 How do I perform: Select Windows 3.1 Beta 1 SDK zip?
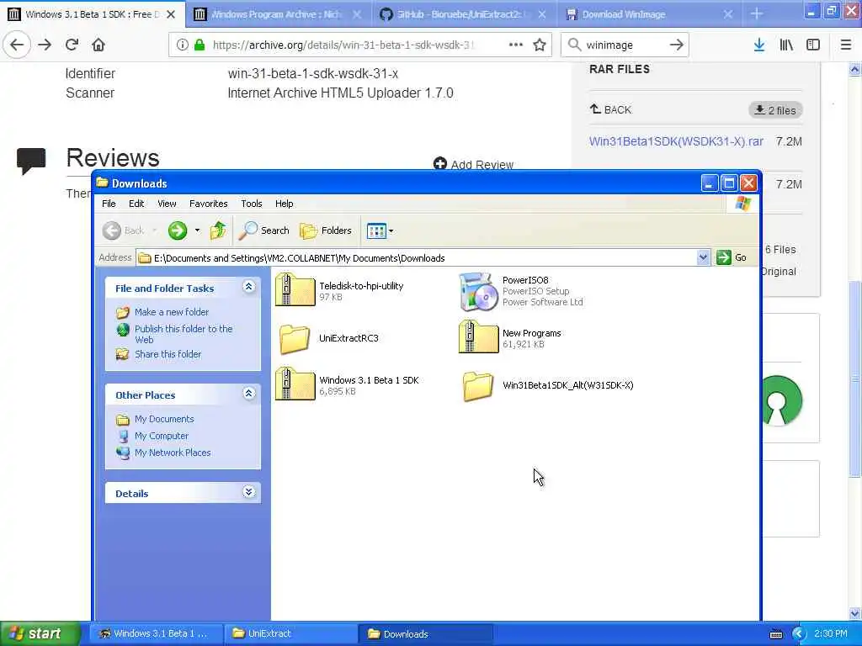pyautogui.click(x=348, y=384)
